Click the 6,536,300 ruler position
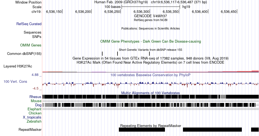The width and height of the screenshot is (259, 136). 141,11
